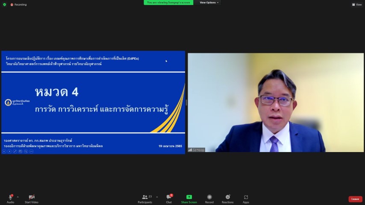Click the Leave meeting button
The width and height of the screenshot is (365, 205).
(355, 199)
